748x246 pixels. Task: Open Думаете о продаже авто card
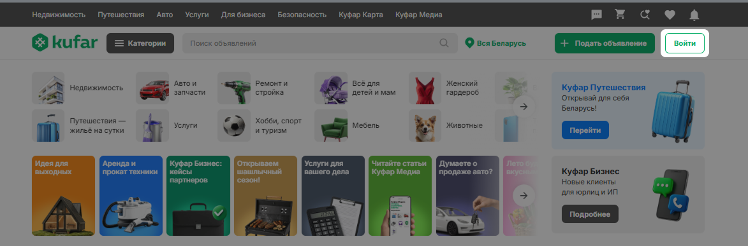(x=468, y=196)
